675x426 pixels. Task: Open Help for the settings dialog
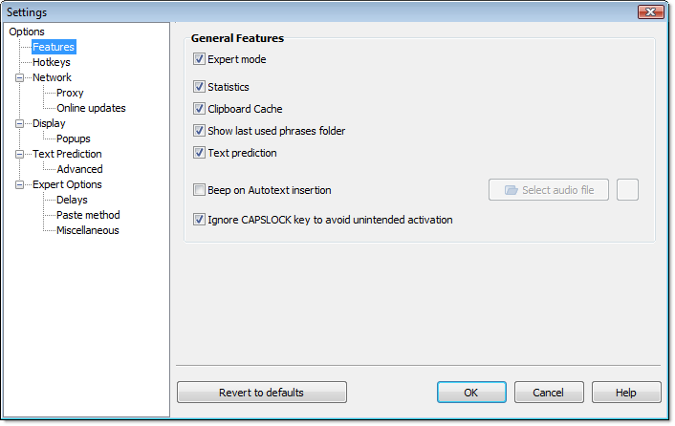pyautogui.click(x=626, y=392)
